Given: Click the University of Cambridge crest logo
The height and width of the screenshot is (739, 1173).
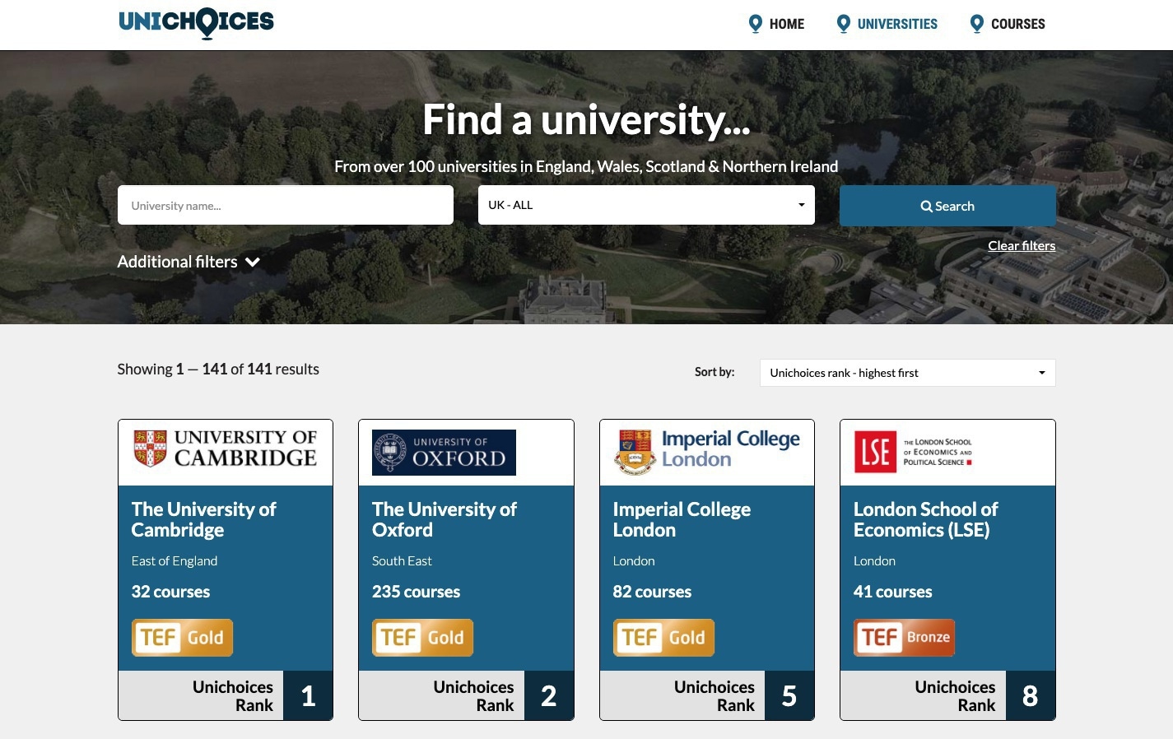Looking at the screenshot, I should coord(150,448).
